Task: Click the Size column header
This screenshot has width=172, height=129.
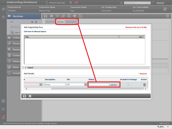Action: point(131,37)
